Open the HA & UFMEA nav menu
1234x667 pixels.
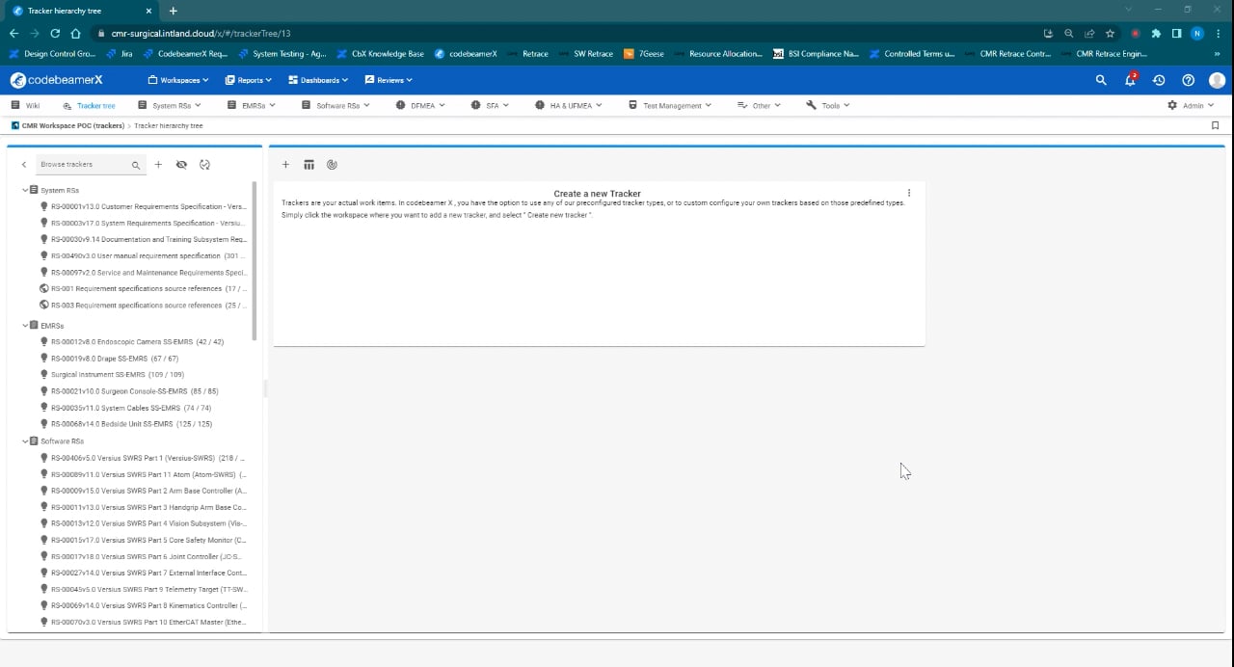pos(569,105)
